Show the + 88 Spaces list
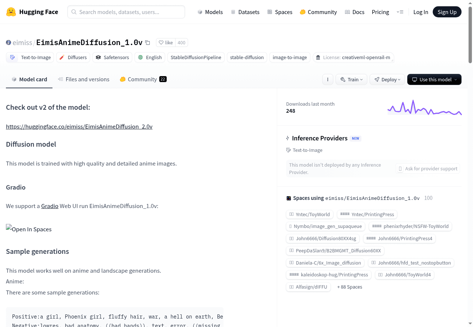The height and width of the screenshot is (327, 473). click(x=350, y=287)
